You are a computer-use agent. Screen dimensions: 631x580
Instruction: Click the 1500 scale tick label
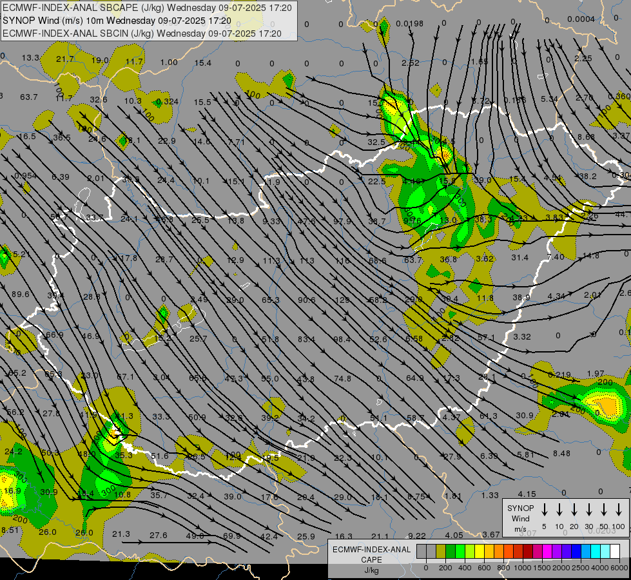tap(541, 568)
